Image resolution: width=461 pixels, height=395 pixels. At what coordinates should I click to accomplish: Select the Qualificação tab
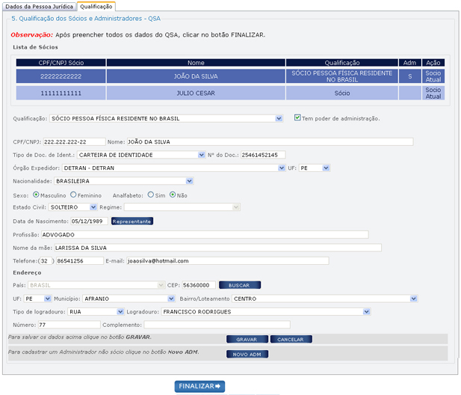pyautogui.click(x=96, y=6)
